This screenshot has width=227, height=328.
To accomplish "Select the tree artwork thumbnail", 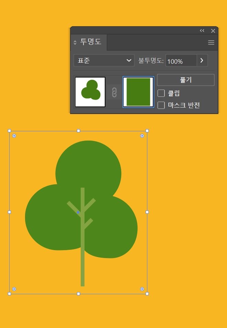I will 90,92.
